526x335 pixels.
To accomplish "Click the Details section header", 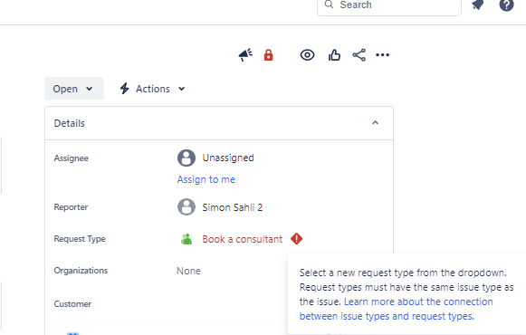I will (x=219, y=123).
